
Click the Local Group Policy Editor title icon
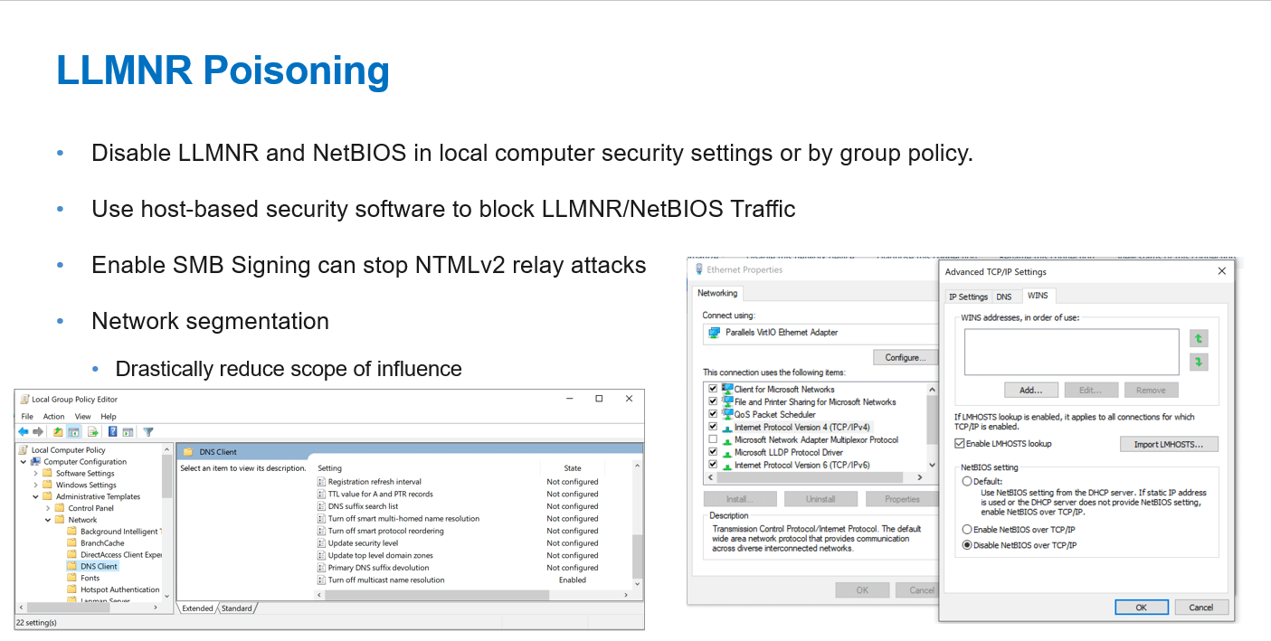24,399
